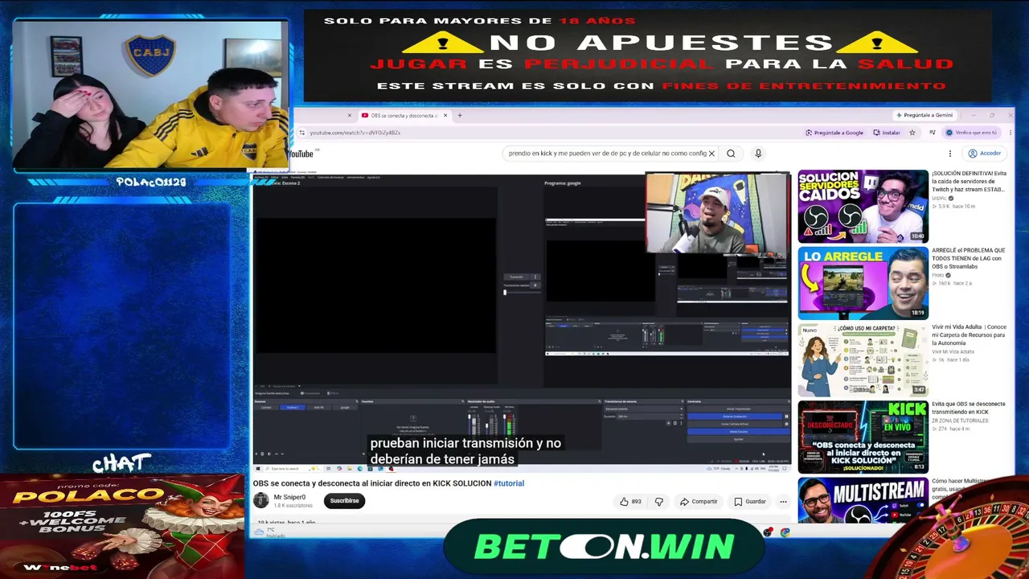Open a new browser tab with plus
This screenshot has height=579, width=1029.
[x=460, y=116]
